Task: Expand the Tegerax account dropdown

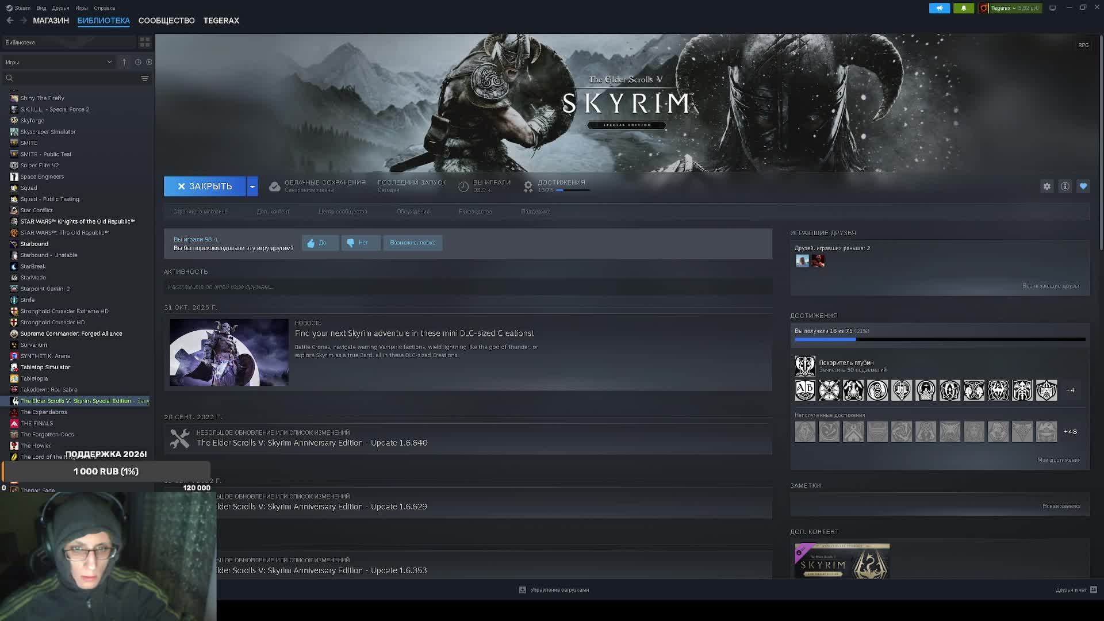Action: point(1013,8)
